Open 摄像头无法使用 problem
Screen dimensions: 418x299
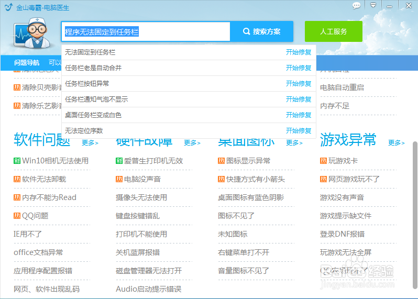point(141,197)
